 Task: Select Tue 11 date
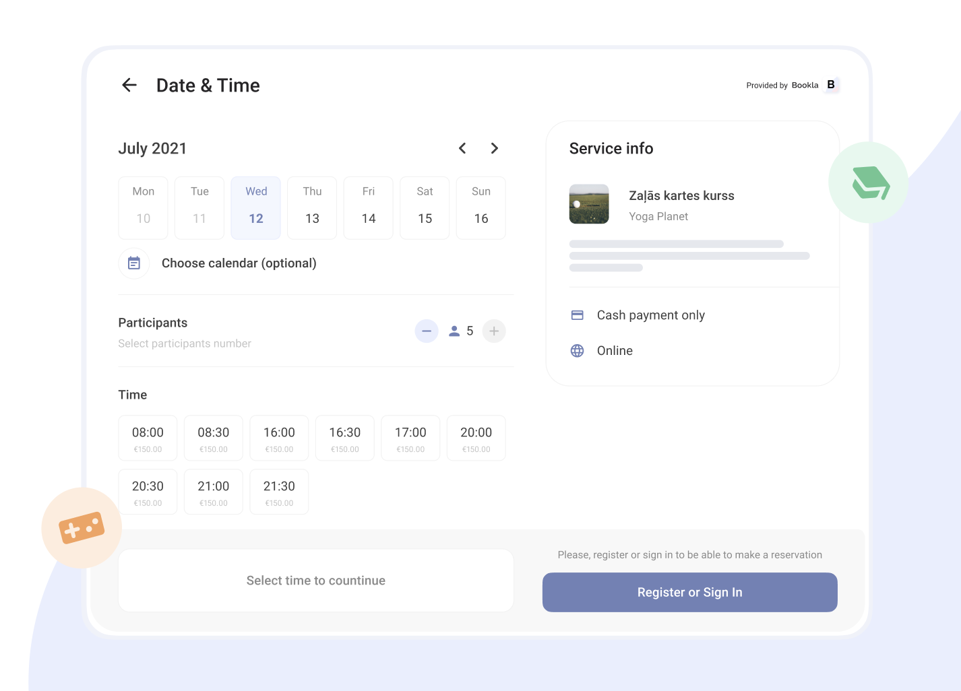(x=199, y=208)
